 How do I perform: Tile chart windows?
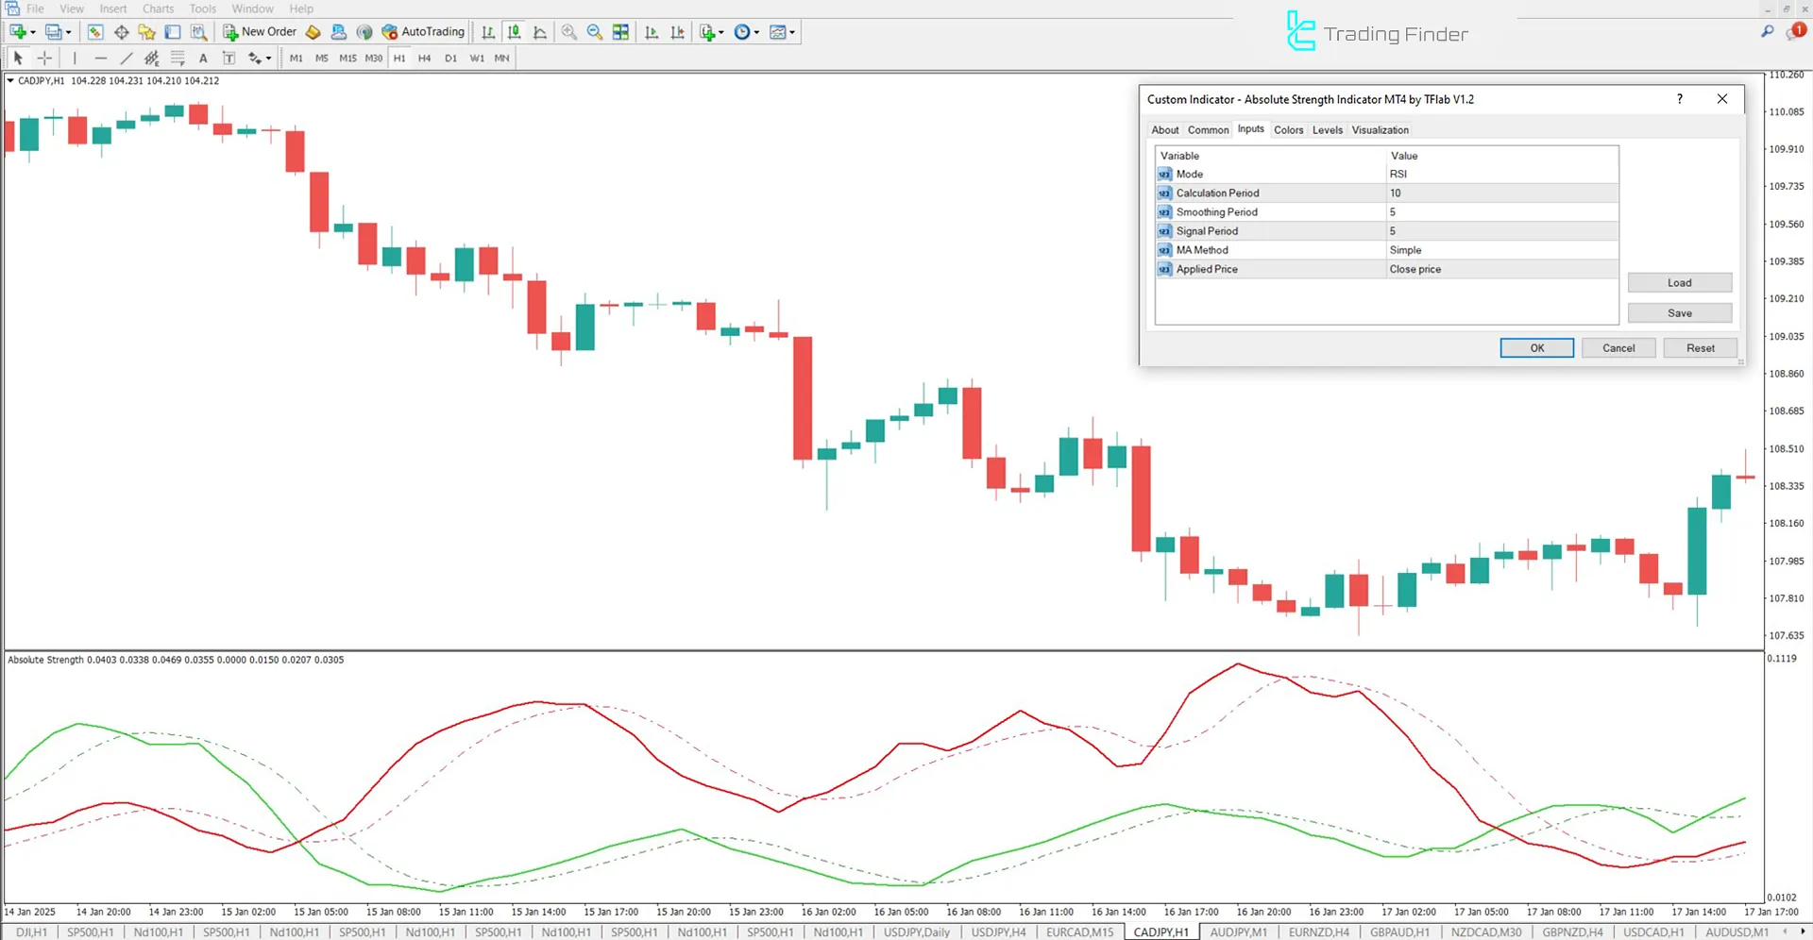pyautogui.click(x=621, y=31)
